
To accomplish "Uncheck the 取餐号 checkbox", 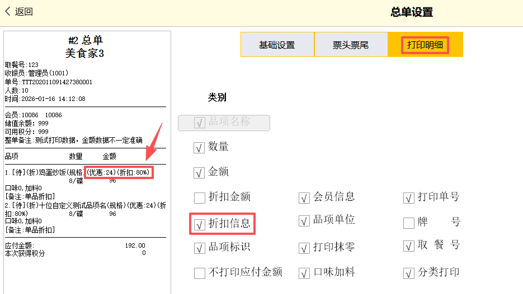I will 408,246.
